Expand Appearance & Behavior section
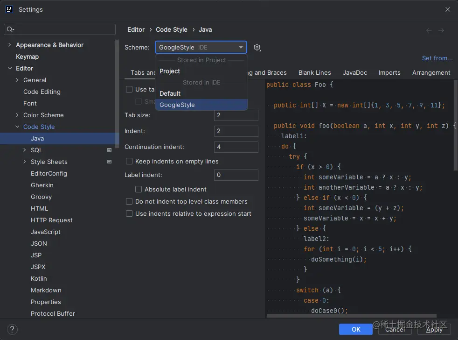 click(x=10, y=45)
